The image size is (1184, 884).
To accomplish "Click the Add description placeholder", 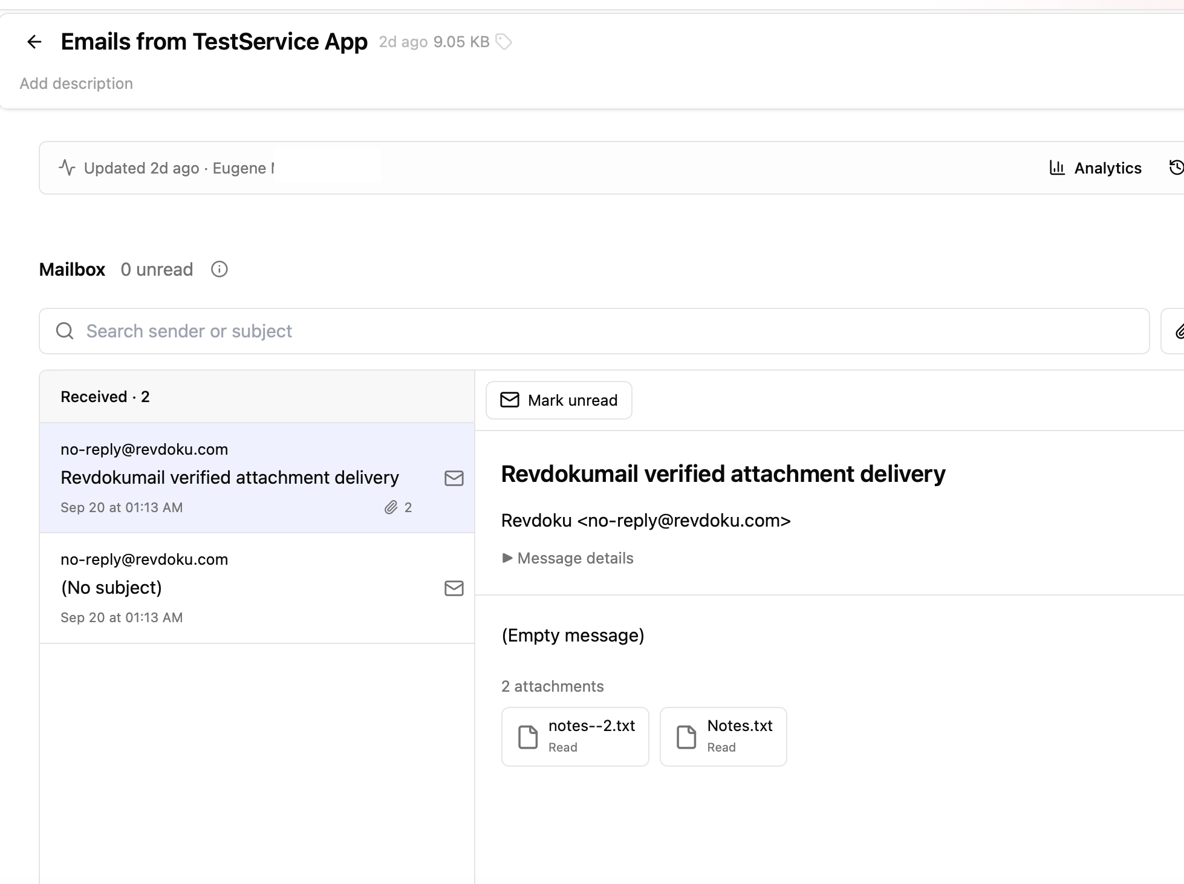I will pyautogui.click(x=76, y=83).
